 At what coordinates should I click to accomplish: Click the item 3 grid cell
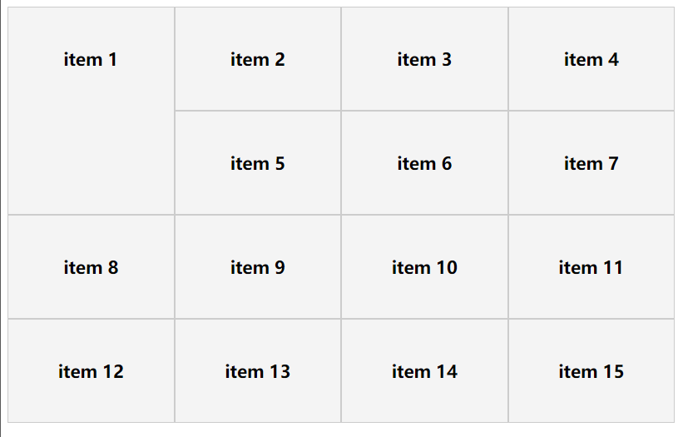click(424, 59)
